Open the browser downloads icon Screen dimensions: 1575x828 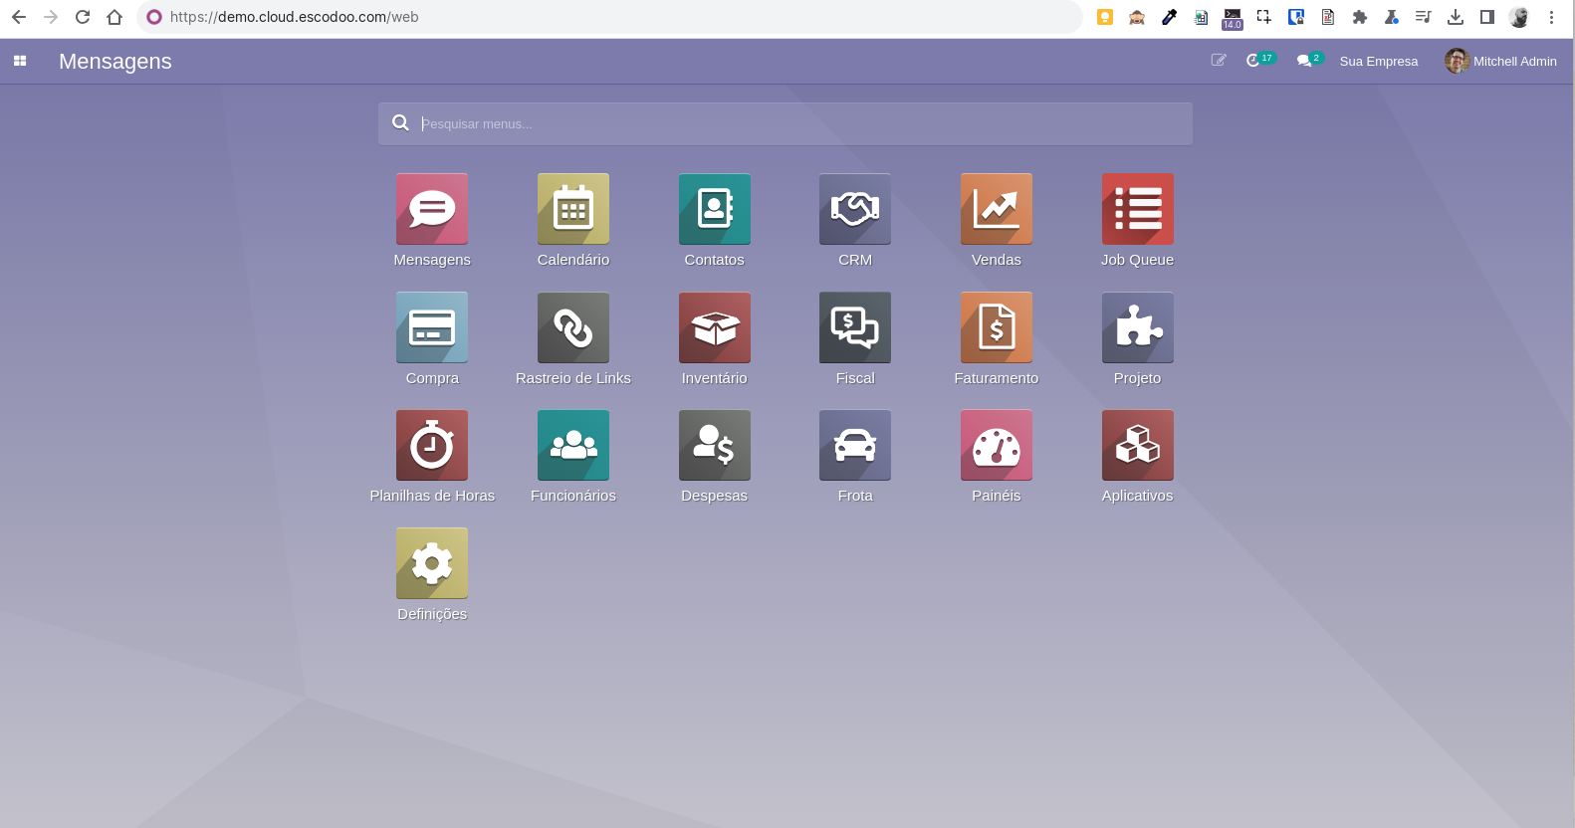point(1456,17)
